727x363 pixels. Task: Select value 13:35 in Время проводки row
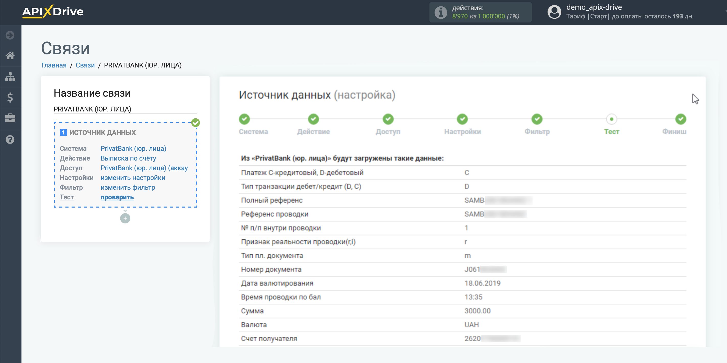click(474, 297)
